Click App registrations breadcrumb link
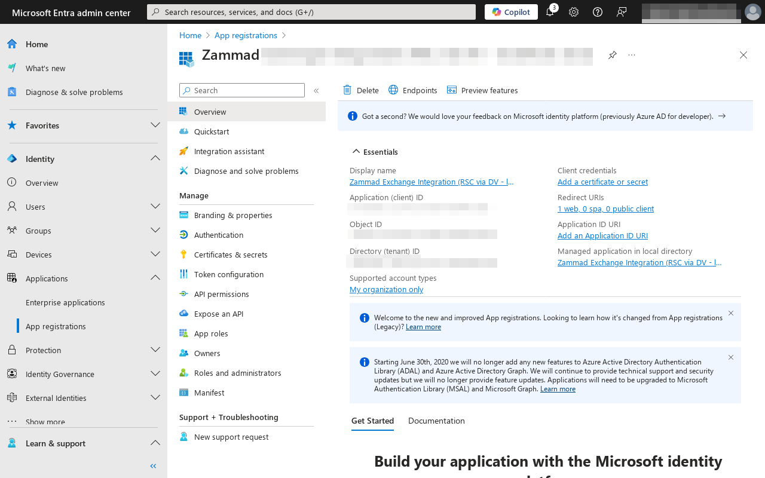Image resolution: width=765 pixels, height=478 pixels. (x=246, y=35)
